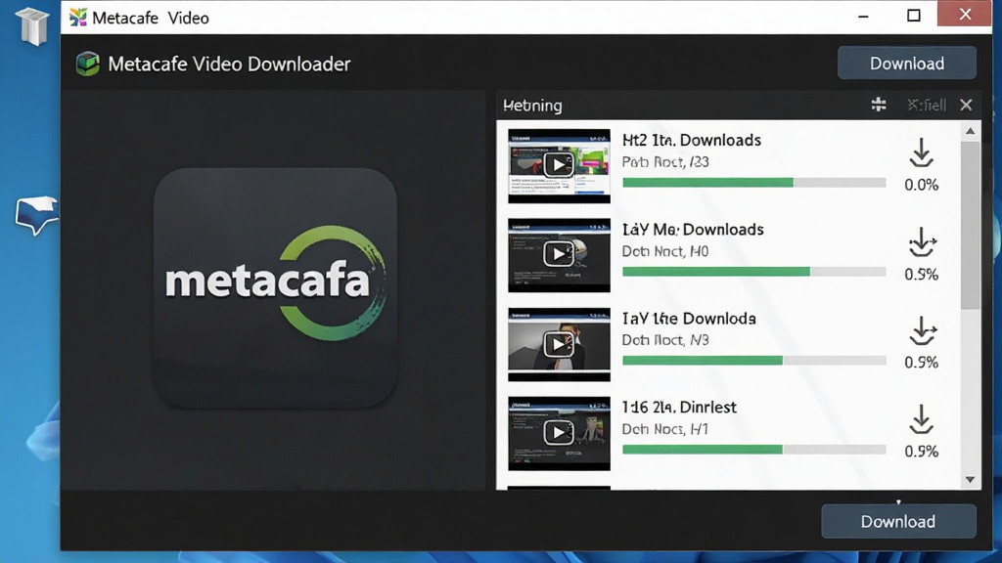Click the download arrow for LaY Me Downloads
This screenshot has width=1002, height=563.
(x=922, y=242)
